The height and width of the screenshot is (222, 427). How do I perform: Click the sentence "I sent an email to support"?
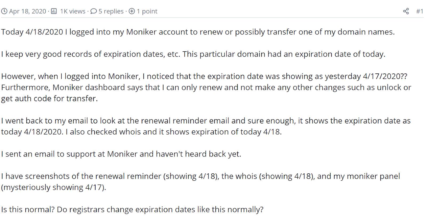pos(121,154)
